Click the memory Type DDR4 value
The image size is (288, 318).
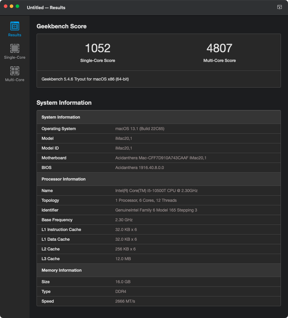(121, 291)
